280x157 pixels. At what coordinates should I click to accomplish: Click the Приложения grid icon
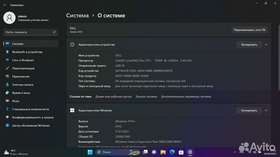point(7,76)
